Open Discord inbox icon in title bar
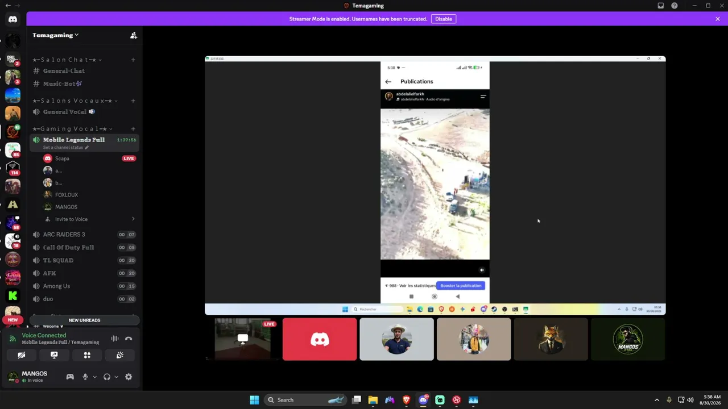This screenshot has height=409, width=728. [x=661, y=6]
